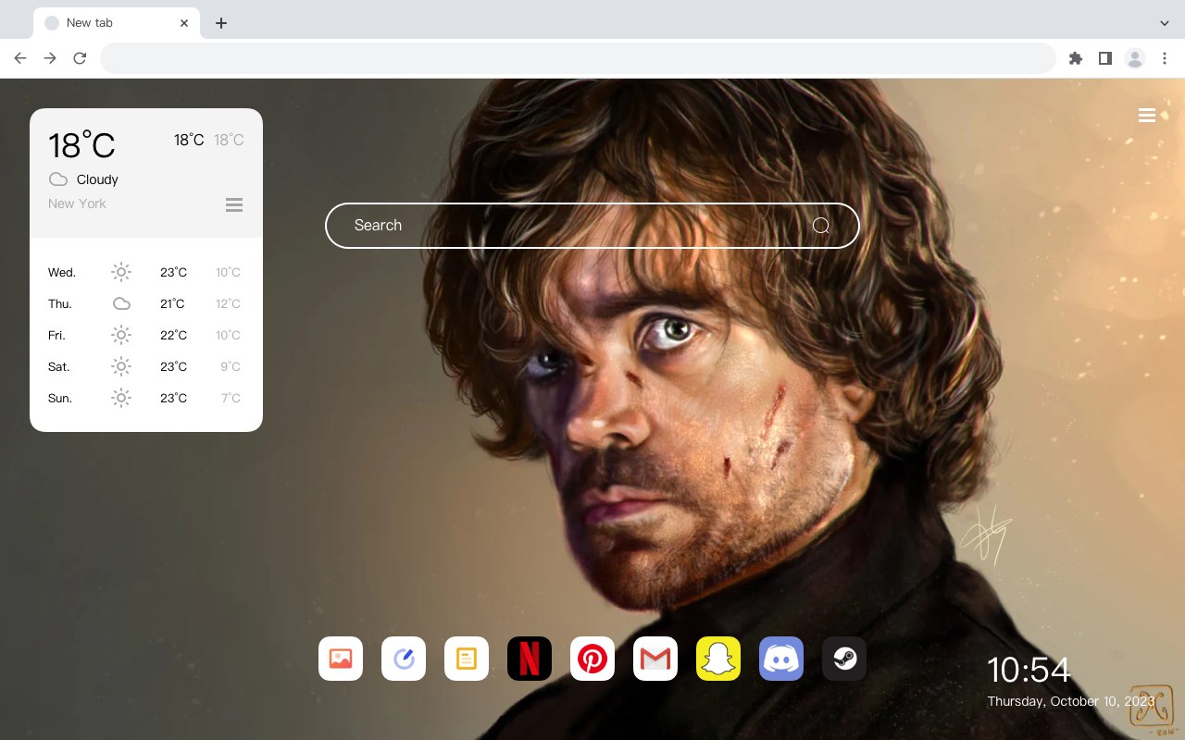The image size is (1185, 740).
Task: Click the sun icon in Fri. row
Action: point(121,335)
